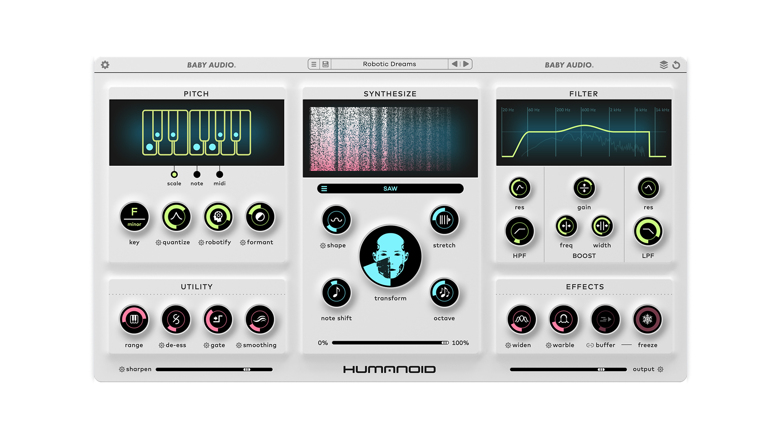781x439 pixels.
Task: Open the settings gear in header
Action: coord(105,65)
